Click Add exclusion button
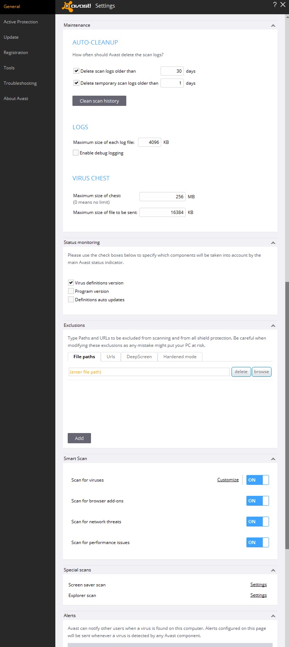The height and width of the screenshot is (647, 289). coord(79,438)
